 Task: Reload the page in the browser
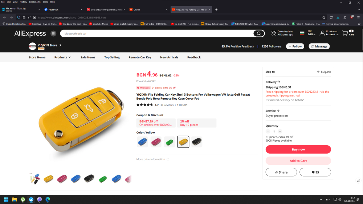331,17
